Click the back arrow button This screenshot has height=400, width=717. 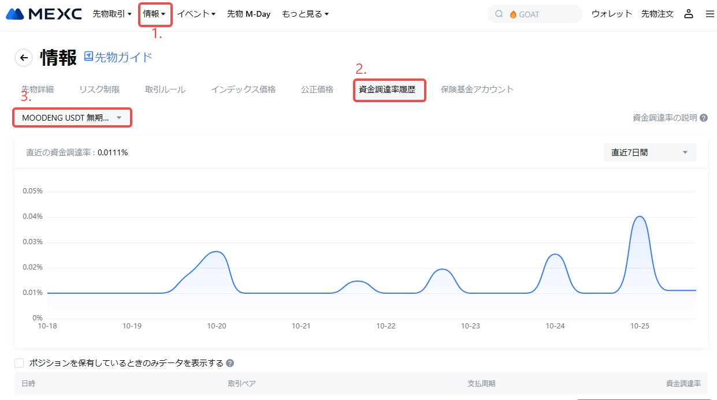click(x=24, y=58)
